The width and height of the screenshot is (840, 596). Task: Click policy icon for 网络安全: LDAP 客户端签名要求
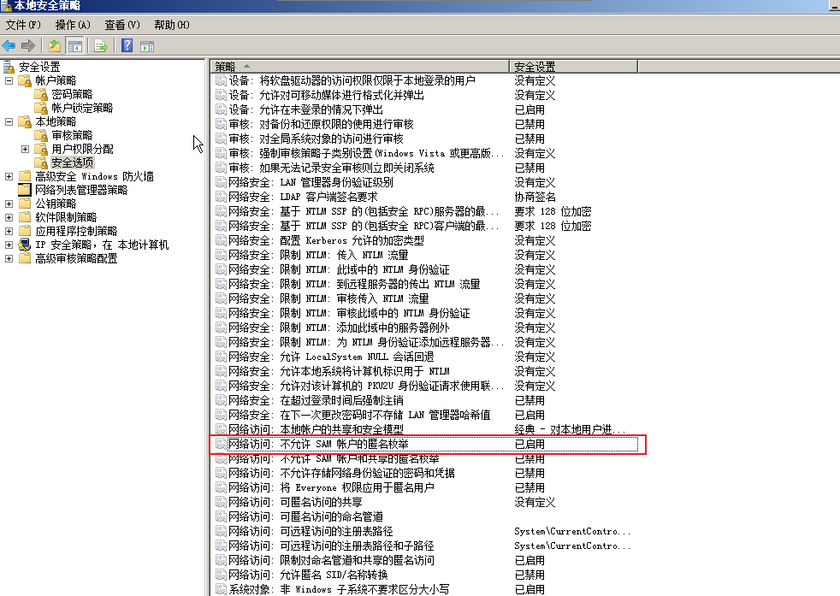[221, 197]
